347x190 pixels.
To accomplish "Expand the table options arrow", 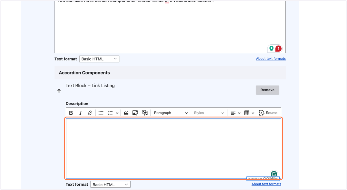I will tap(253, 113).
